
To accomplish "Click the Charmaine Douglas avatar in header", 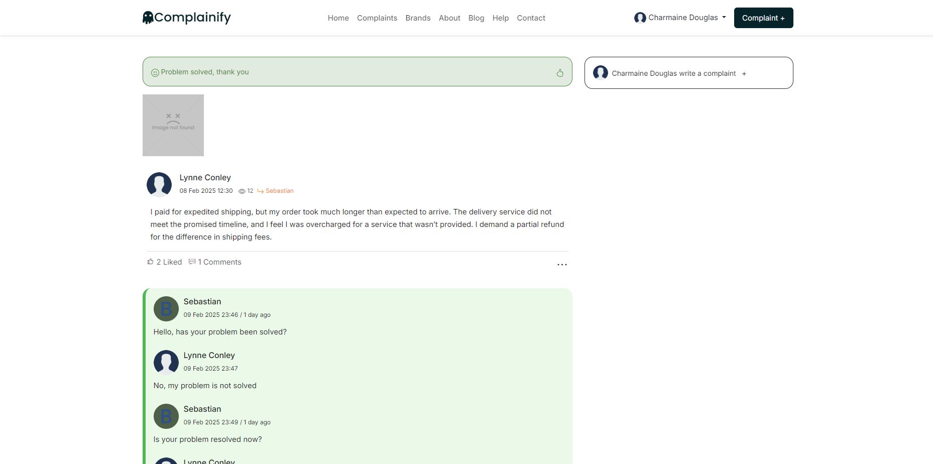I will click(640, 18).
